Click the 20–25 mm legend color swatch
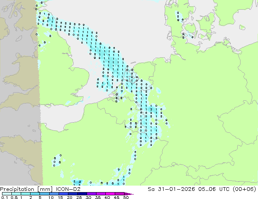The height and width of the screenshot is (199, 258). pos(72,194)
